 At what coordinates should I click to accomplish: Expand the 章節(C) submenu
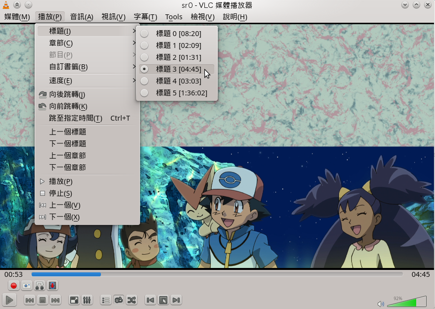tap(88, 43)
